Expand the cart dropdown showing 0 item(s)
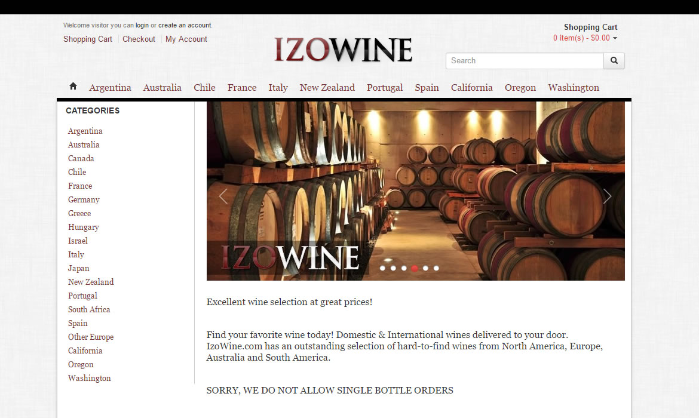The width and height of the screenshot is (699, 418). point(585,38)
